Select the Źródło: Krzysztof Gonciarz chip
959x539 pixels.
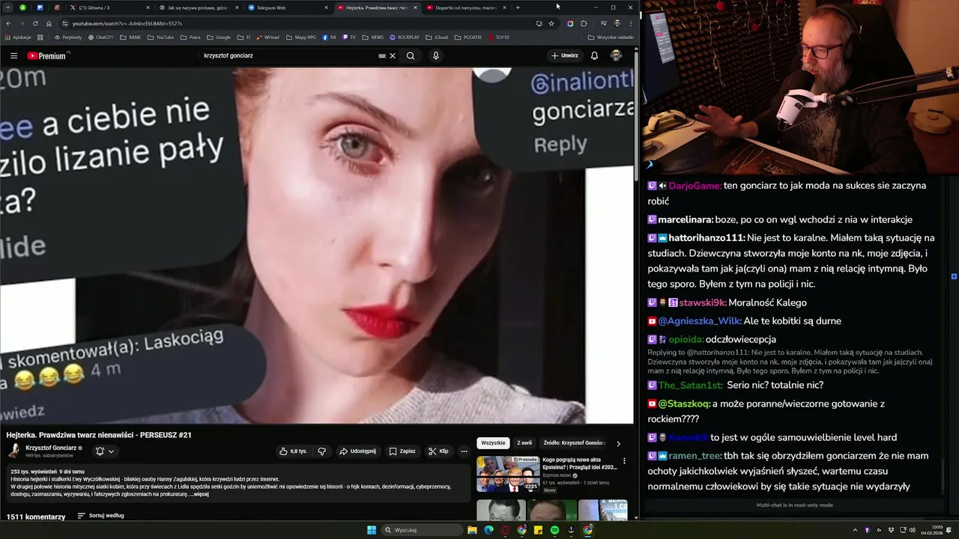tap(574, 443)
